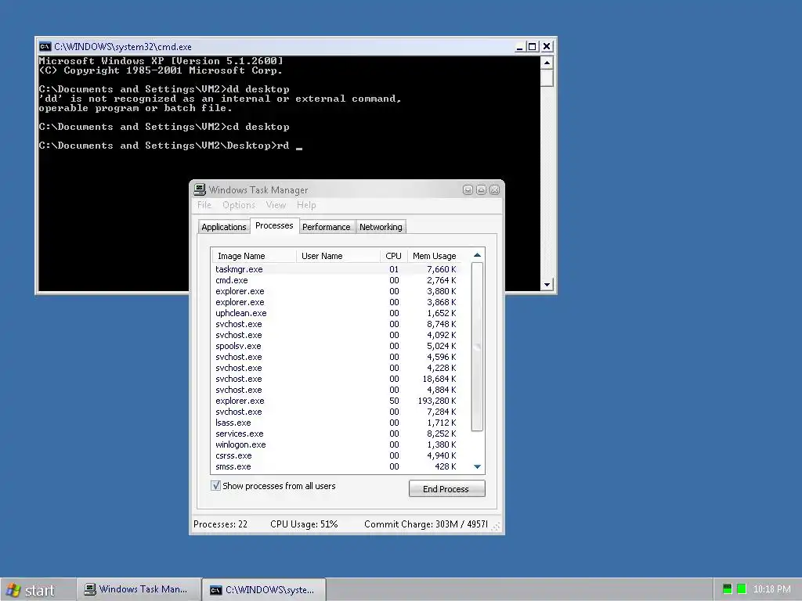
Task: Click the CPU Usage: 51% status
Action: click(x=304, y=524)
